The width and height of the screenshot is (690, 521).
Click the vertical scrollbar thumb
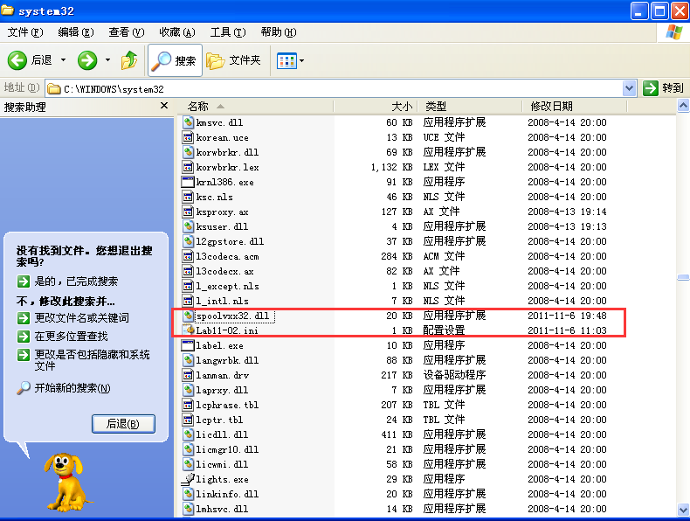point(683,277)
